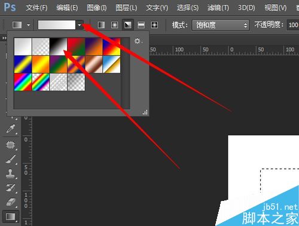Click the gradient preview bar
This screenshot has height=226, width=299.
57,25
